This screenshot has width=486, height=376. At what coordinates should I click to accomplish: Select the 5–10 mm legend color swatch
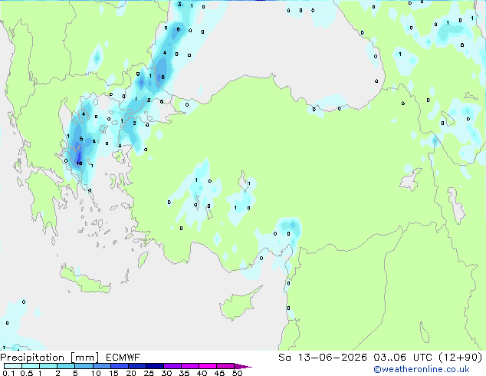[x=84, y=366]
